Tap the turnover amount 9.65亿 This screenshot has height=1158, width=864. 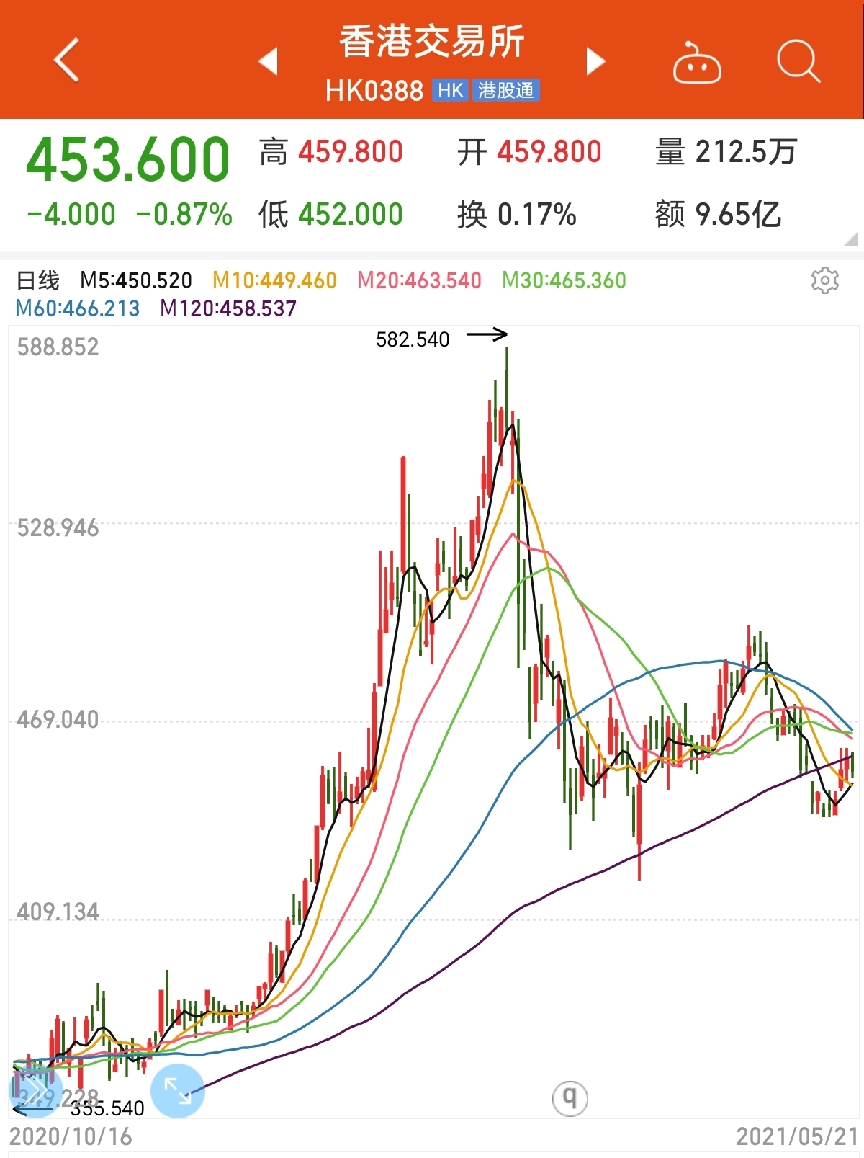click(x=739, y=214)
